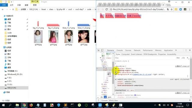Open the Windows Start menu
The width and height of the screenshot is (192, 108).
(x=3, y=105)
